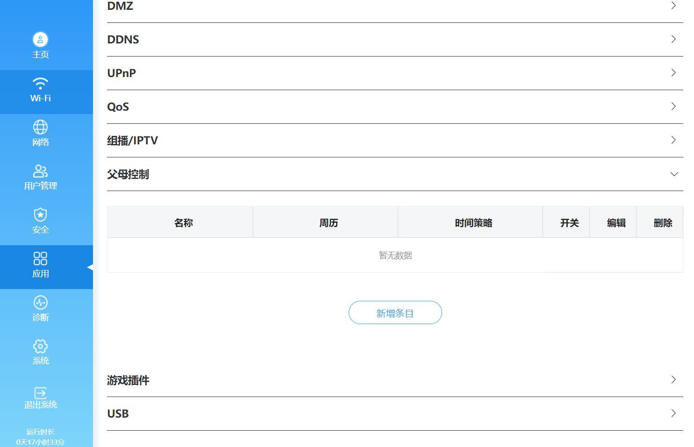This screenshot has width=694, height=447.
Task: Click the 组播/IPTV section title
Action: click(133, 141)
